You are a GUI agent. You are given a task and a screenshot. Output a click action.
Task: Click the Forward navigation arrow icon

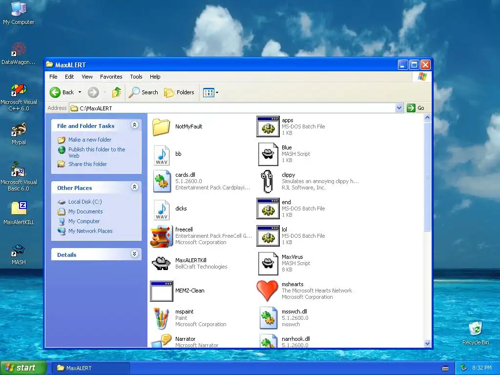[93, 92]
